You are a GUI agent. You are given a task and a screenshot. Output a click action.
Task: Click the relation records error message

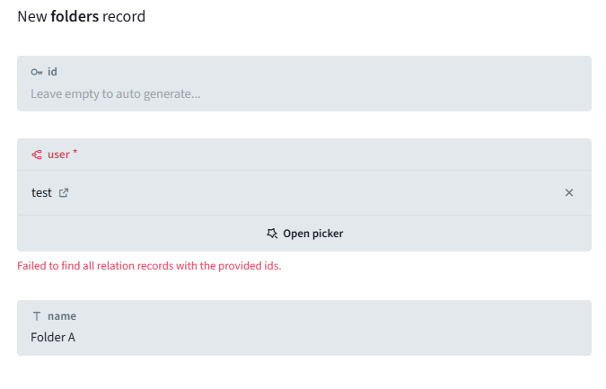click(x=149, y=266)
